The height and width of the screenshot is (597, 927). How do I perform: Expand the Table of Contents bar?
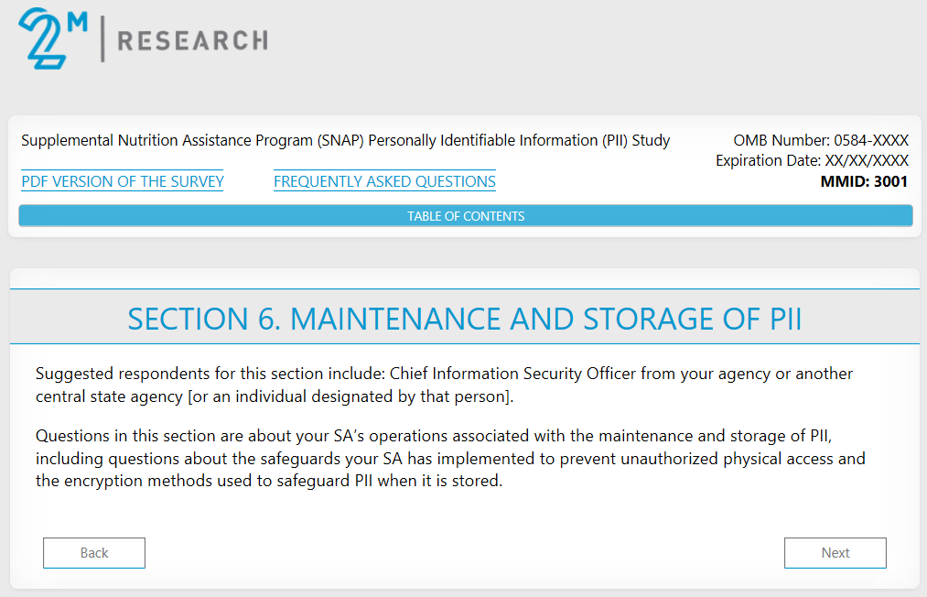click(466, 216)
